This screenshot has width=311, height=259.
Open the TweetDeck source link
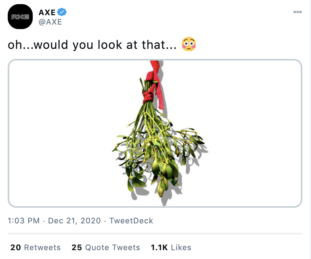(131, 221)
